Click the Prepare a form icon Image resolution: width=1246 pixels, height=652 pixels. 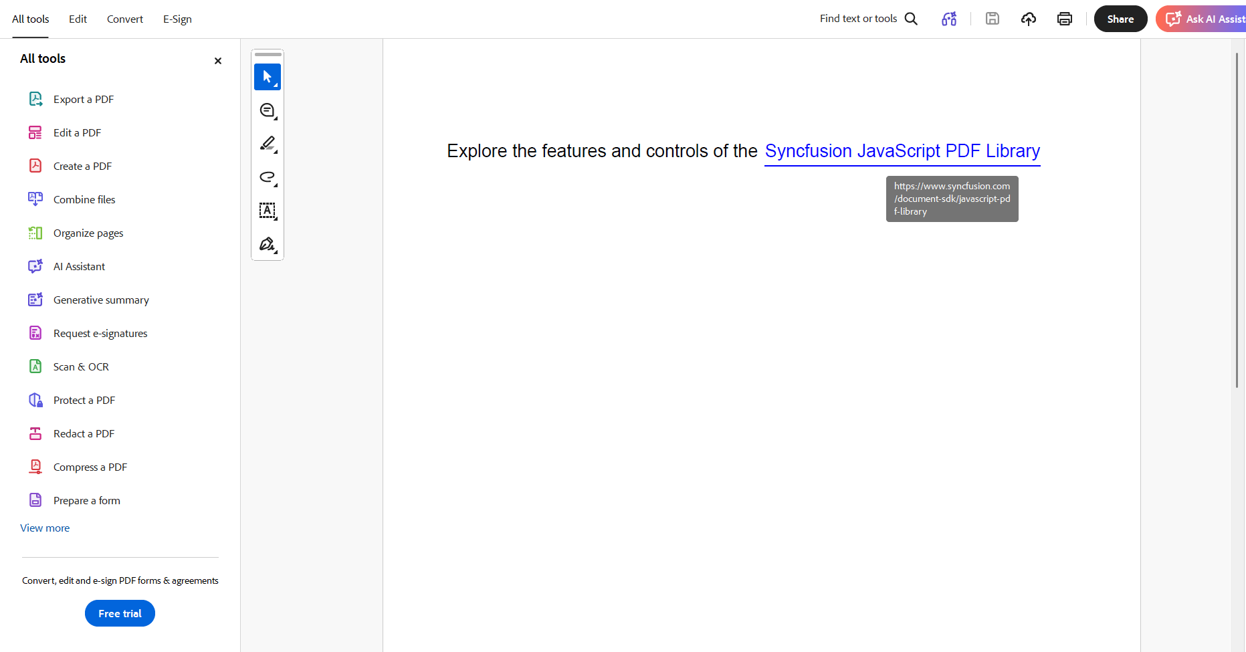(35, 500)
